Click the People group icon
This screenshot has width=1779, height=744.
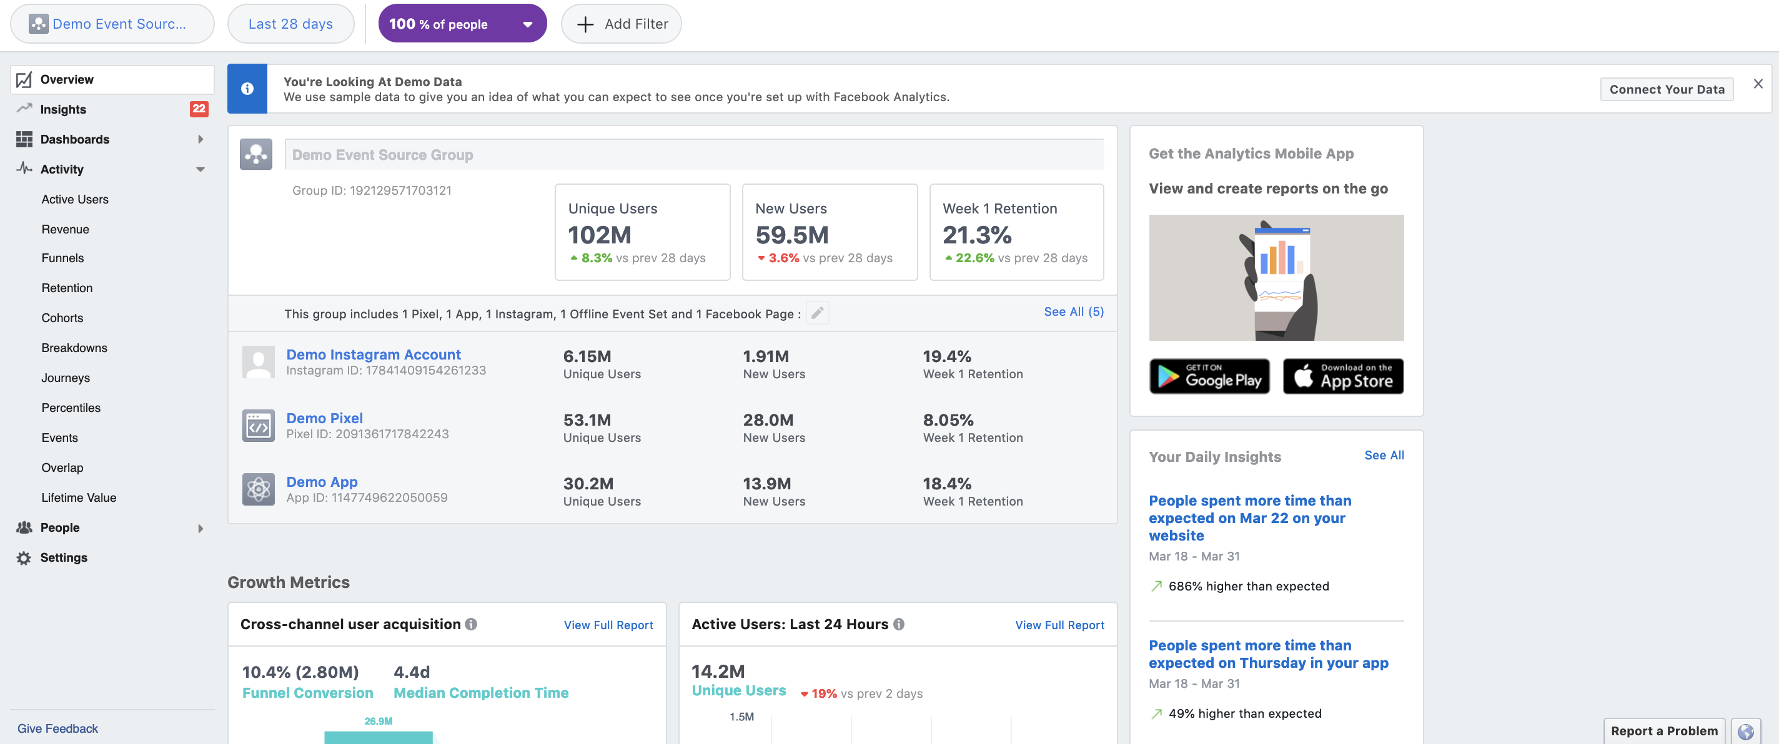tap(24, 528)
